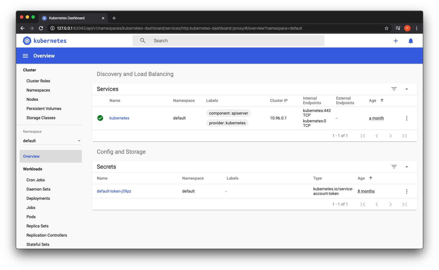Sort Secrets by Age arrow
Image resolution: width=439 pixels, height=270 pixels.
(371, 178)
